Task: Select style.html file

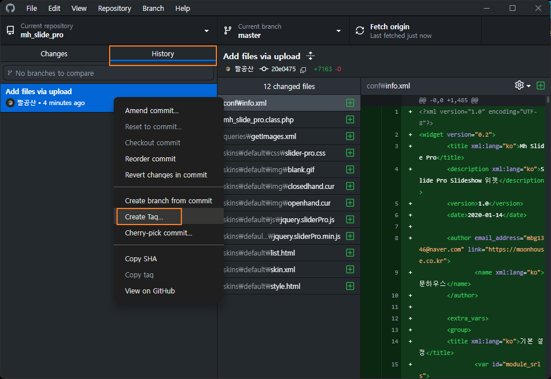Action: pyautogui.click(x=289, y=286)
